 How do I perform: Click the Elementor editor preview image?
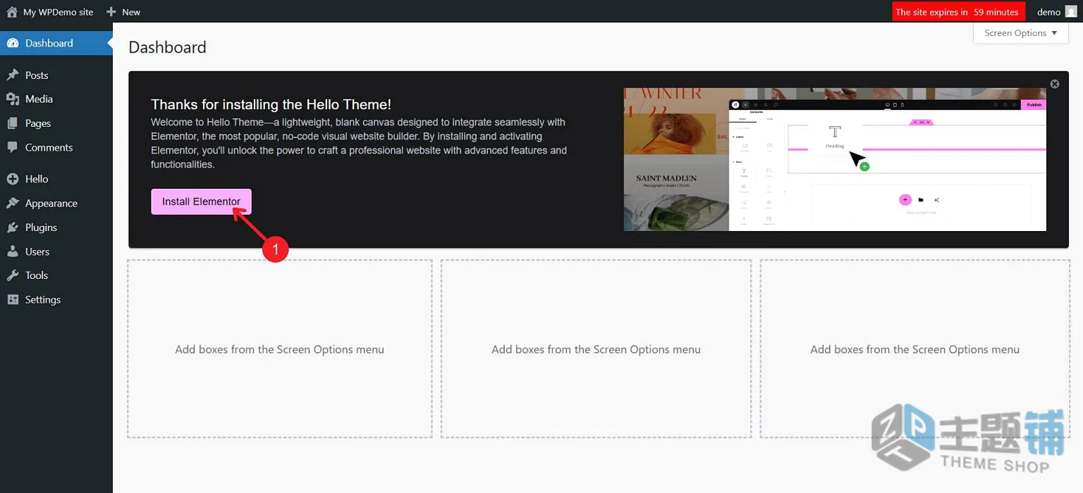coord(835,159)
